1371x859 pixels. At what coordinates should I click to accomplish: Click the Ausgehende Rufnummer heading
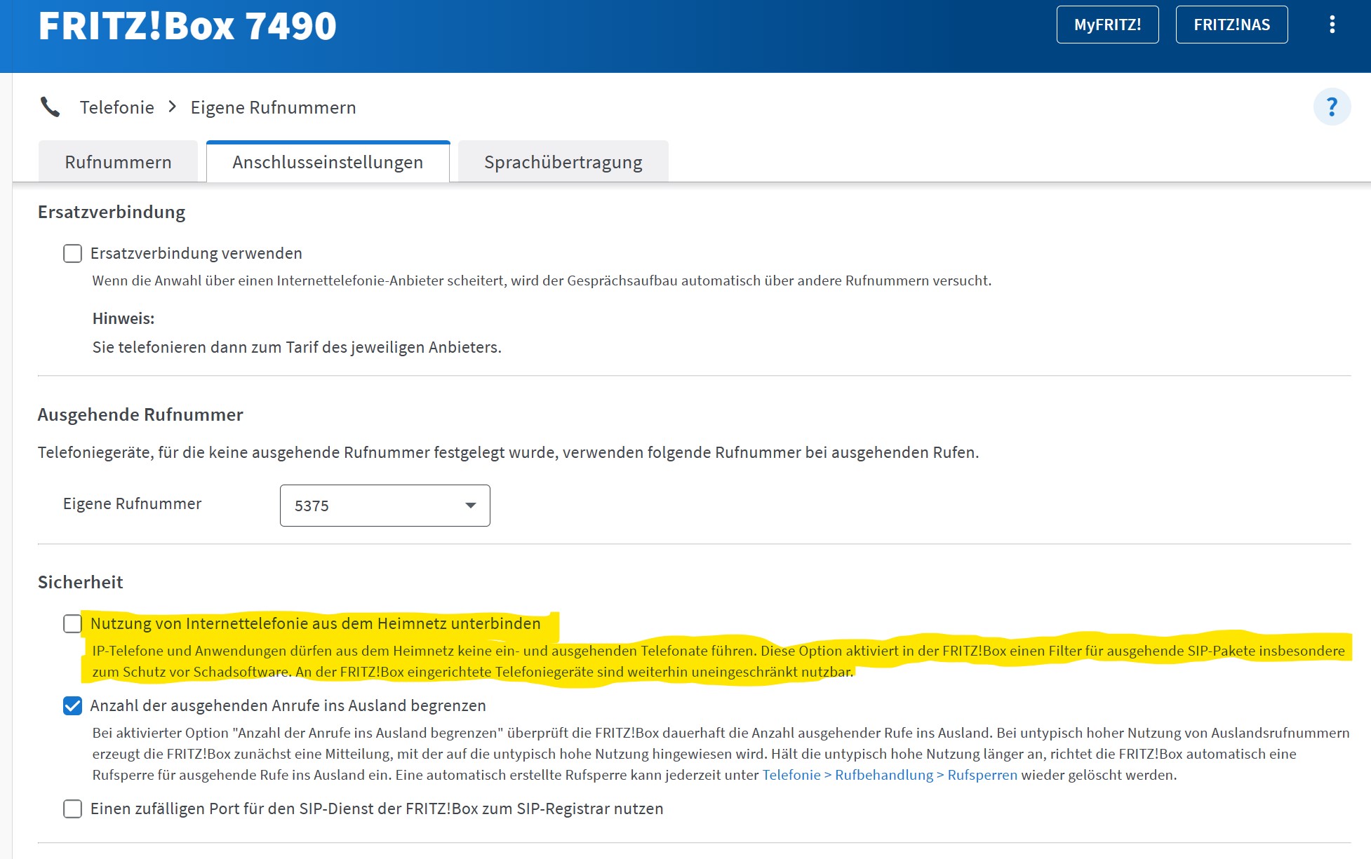[x=140, y=414]
